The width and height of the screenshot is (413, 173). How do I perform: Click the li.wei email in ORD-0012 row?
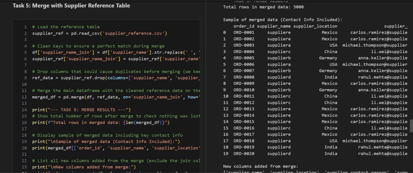click(x=389, y=103)
